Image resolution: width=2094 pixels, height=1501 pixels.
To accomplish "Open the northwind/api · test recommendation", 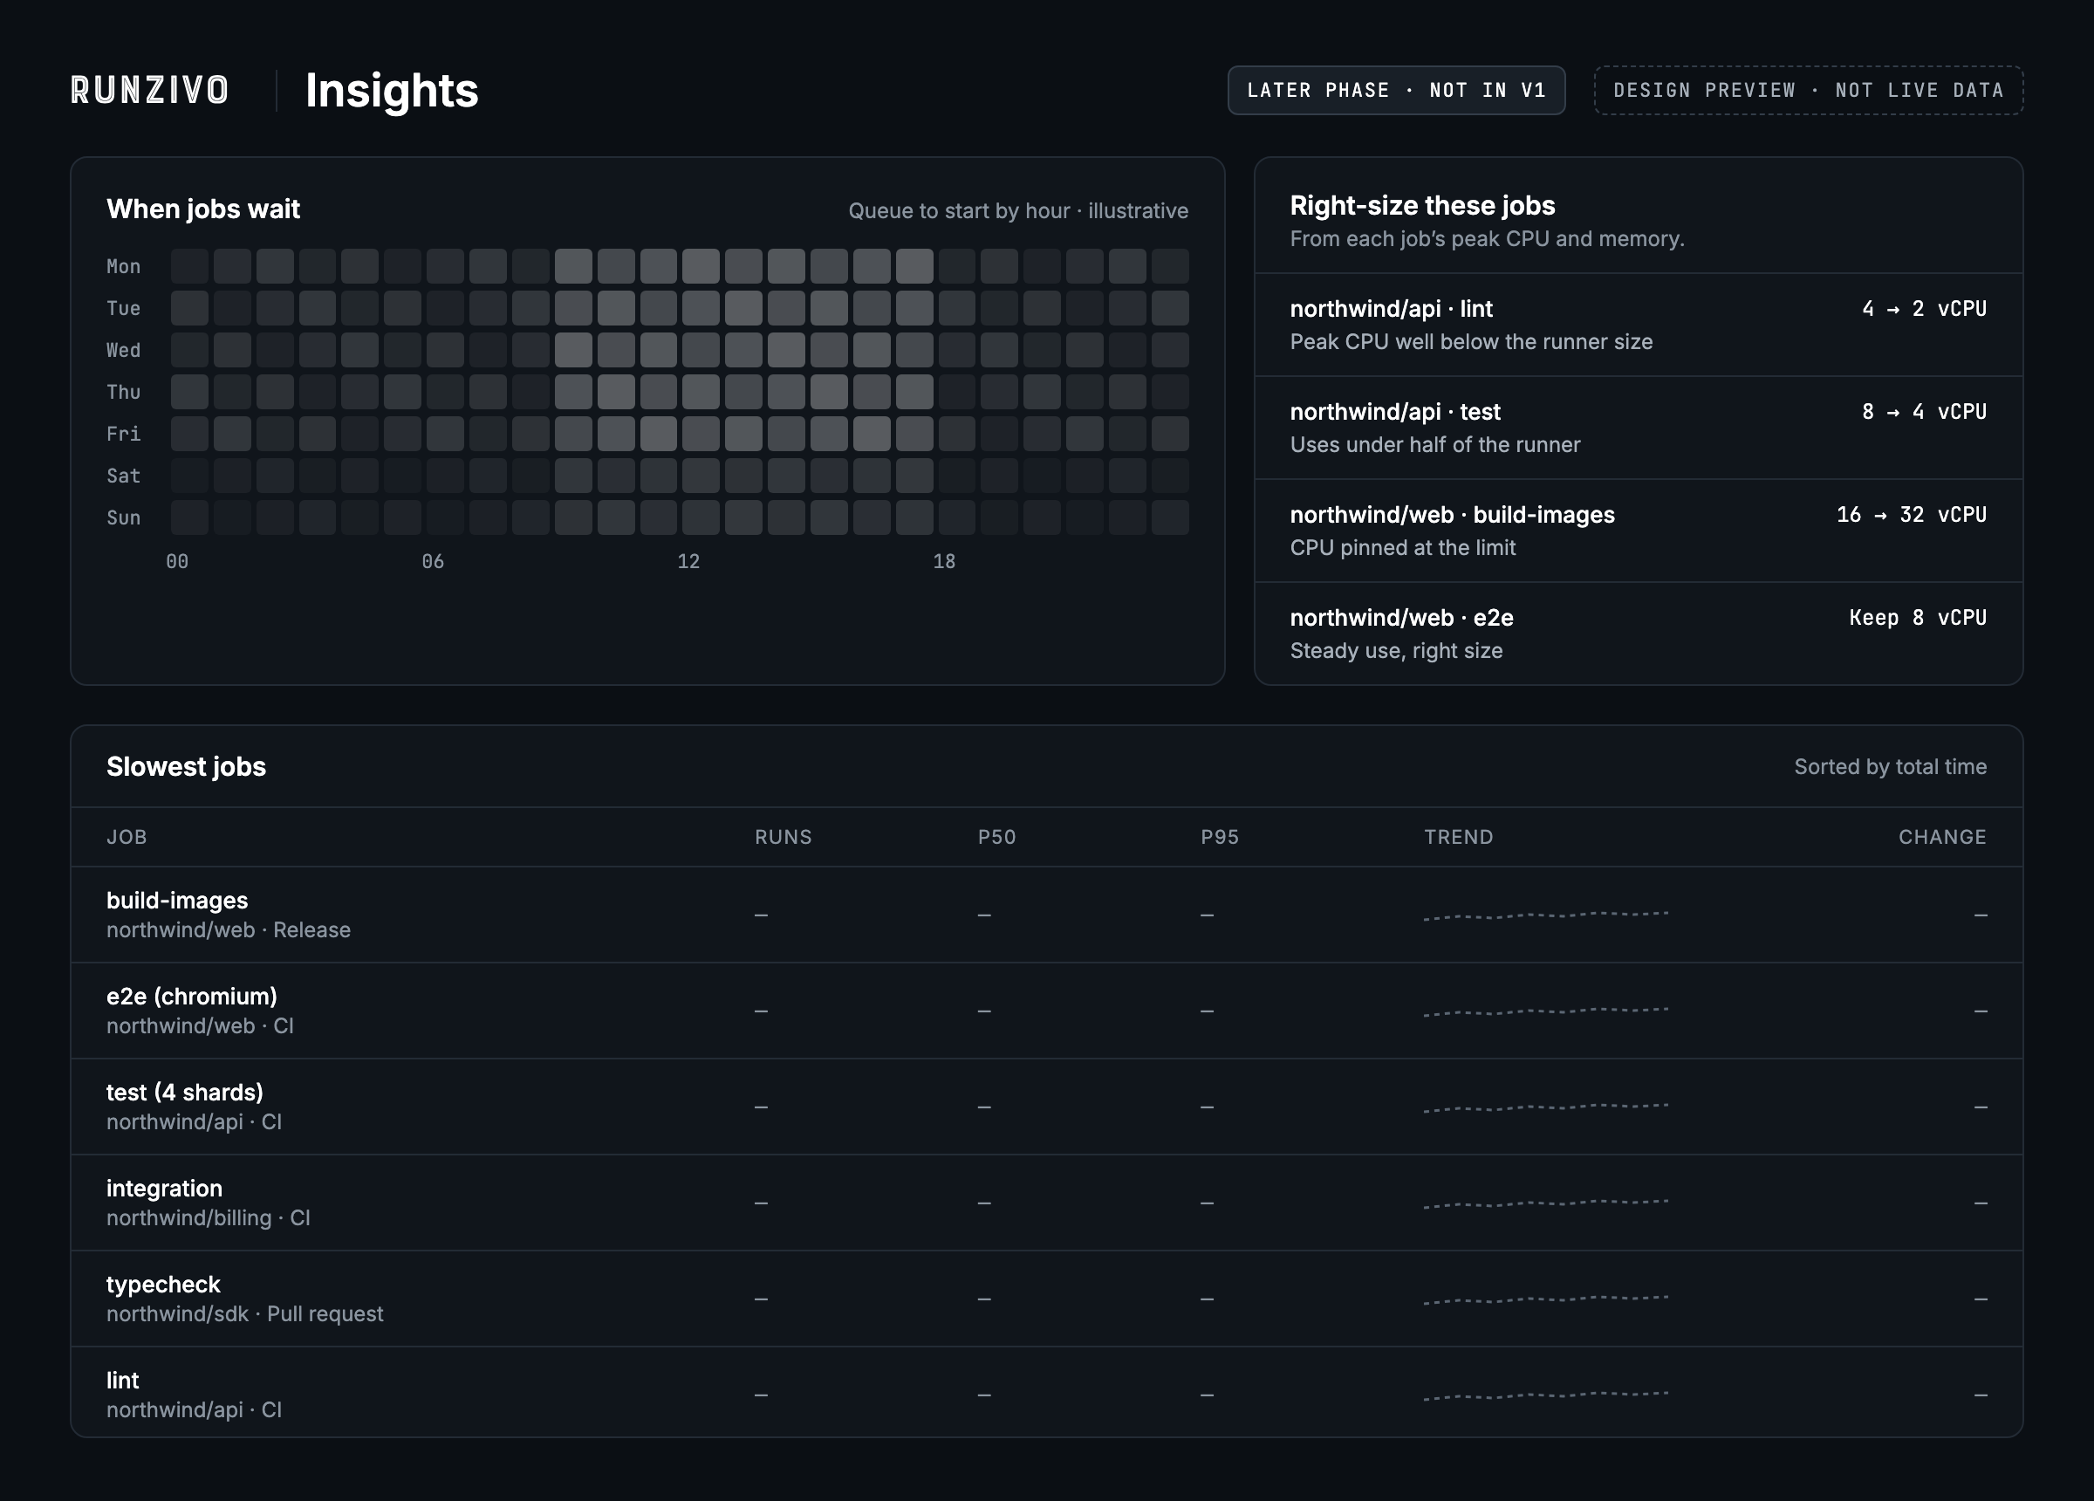I will coord(1639,428).
